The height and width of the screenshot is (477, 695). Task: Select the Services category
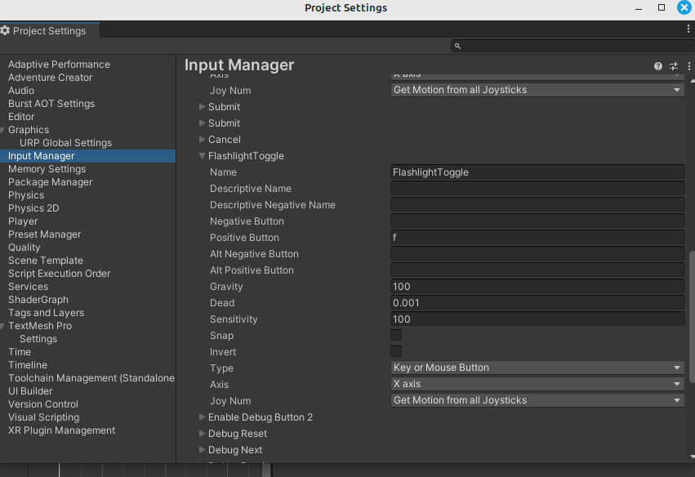[x=28, y=287]
